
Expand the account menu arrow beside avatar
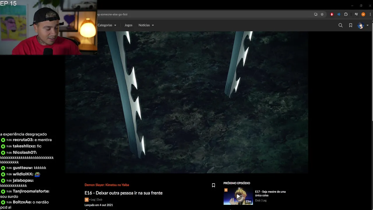pyautogui.click(x=367, y=25)
